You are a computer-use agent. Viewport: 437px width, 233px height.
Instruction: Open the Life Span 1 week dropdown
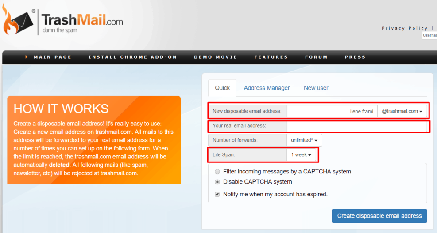click(x=301, y=155)
